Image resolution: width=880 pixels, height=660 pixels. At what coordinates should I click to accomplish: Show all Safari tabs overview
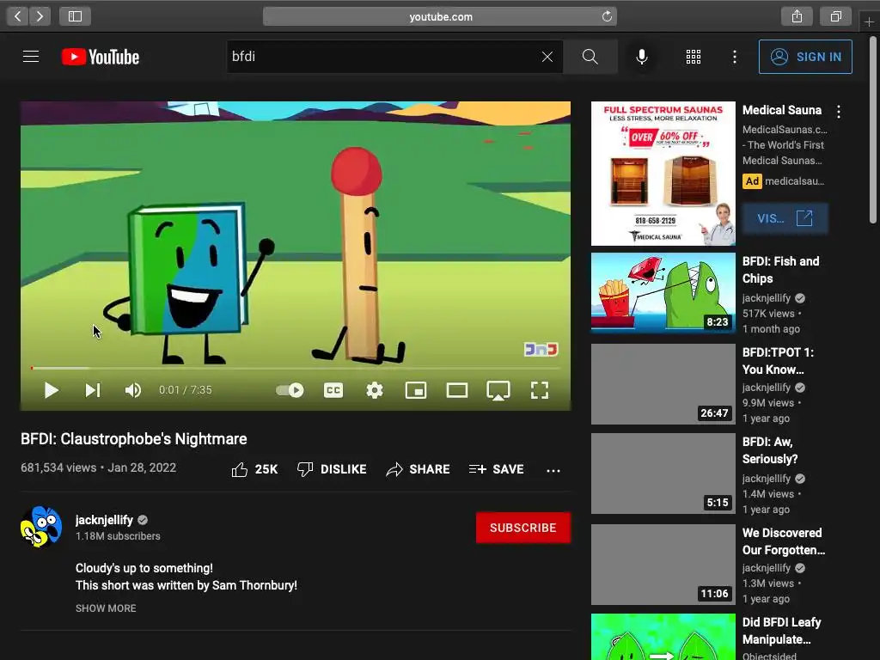835,16
